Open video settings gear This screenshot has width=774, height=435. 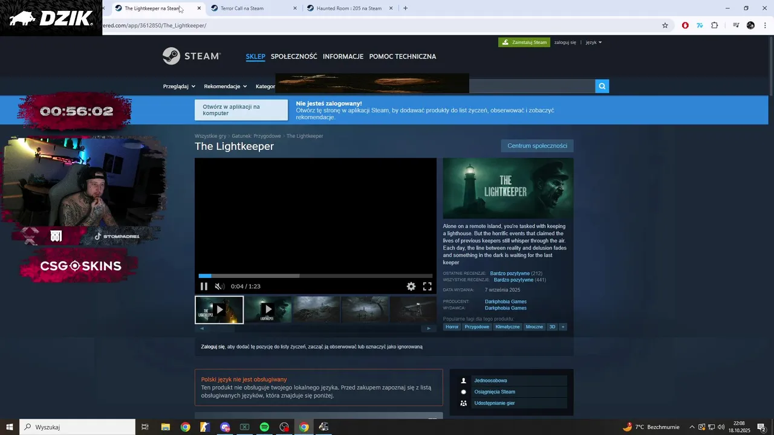pyautogui.click(x=411, y=286)
